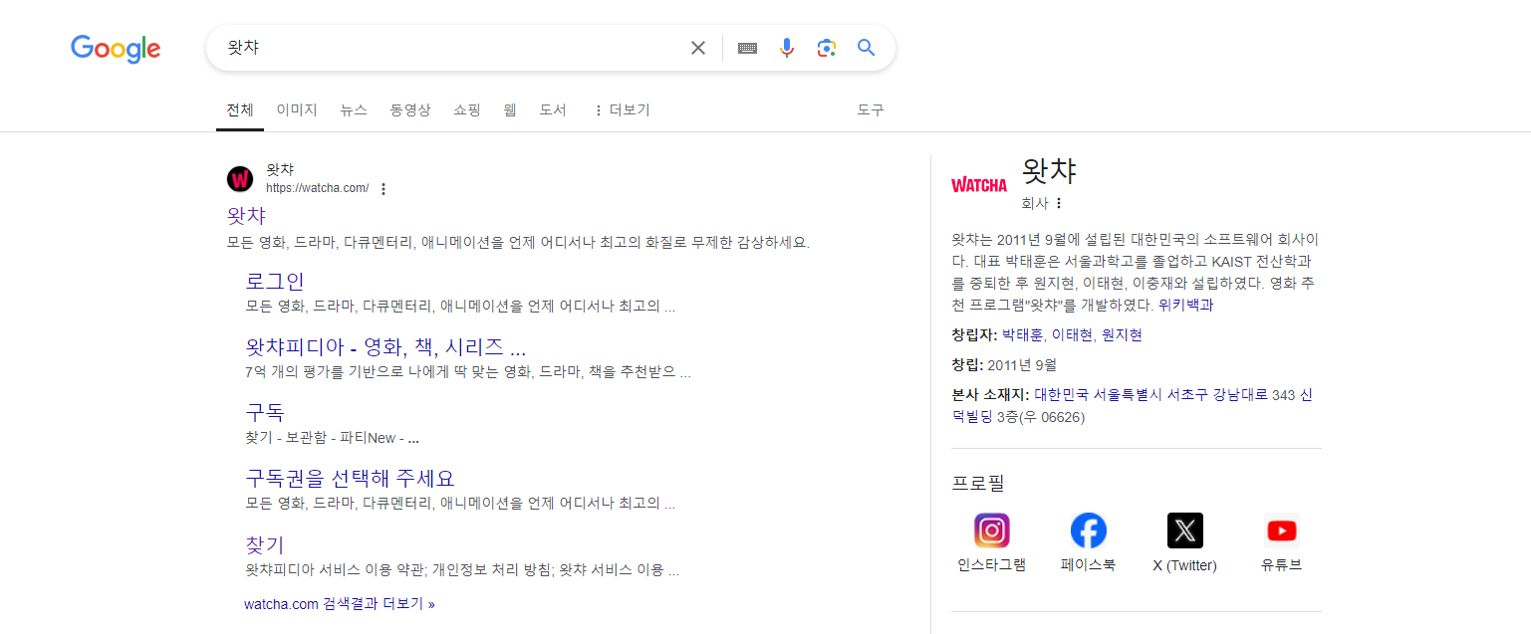Click the 유튜브 label text
Screen dimensions: 1531x634
pyautogui.click(x=1282, y=565)
